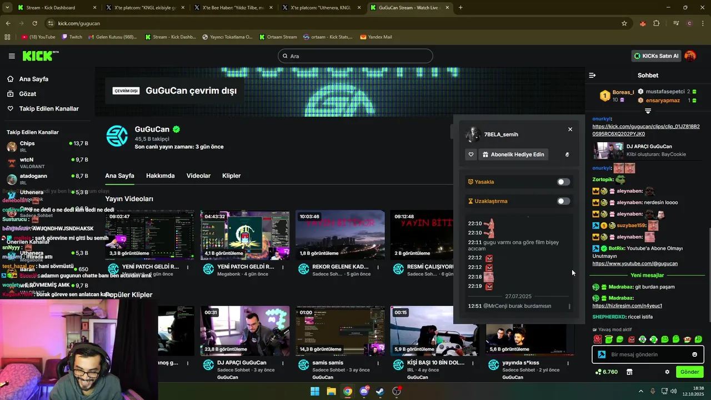Open options menu of REKOR GELENE KAD... video
Screen dimensions: 711x400
point(378,267)
